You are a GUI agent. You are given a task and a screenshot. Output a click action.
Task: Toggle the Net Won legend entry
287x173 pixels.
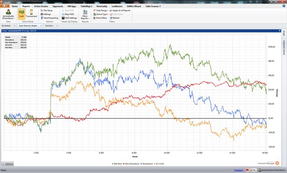coord(117,164)
